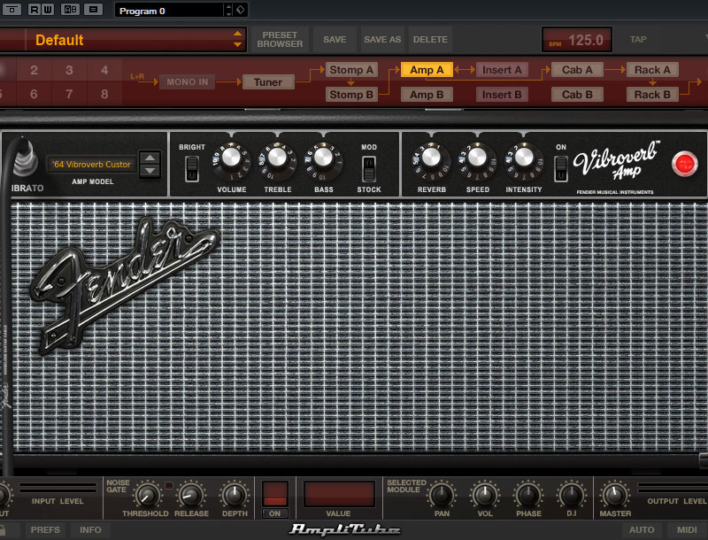Screen dimensions: 708x540
Task: Click the BASS knob
Action: [323, 158]
